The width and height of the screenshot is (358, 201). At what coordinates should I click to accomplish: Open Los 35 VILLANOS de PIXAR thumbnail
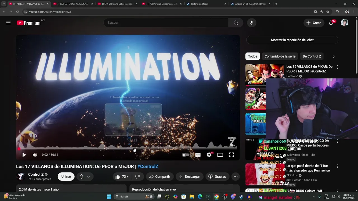(x=265, y=75)
